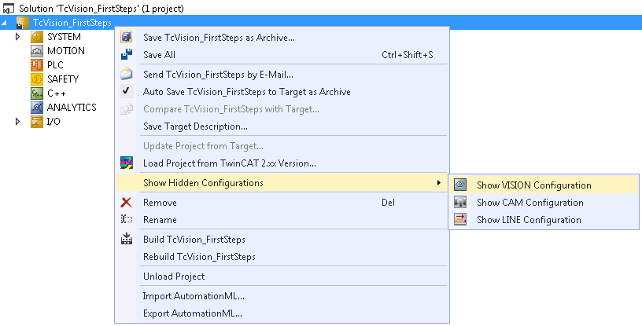Screen dimensions: 642x326
Task: Choose Remove from context menu
Action: 282,203
